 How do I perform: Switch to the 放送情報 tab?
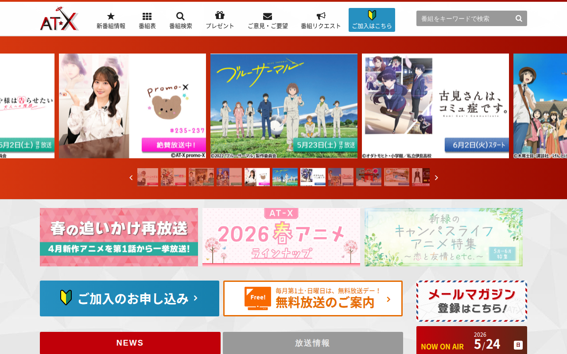tap(313, 343)
